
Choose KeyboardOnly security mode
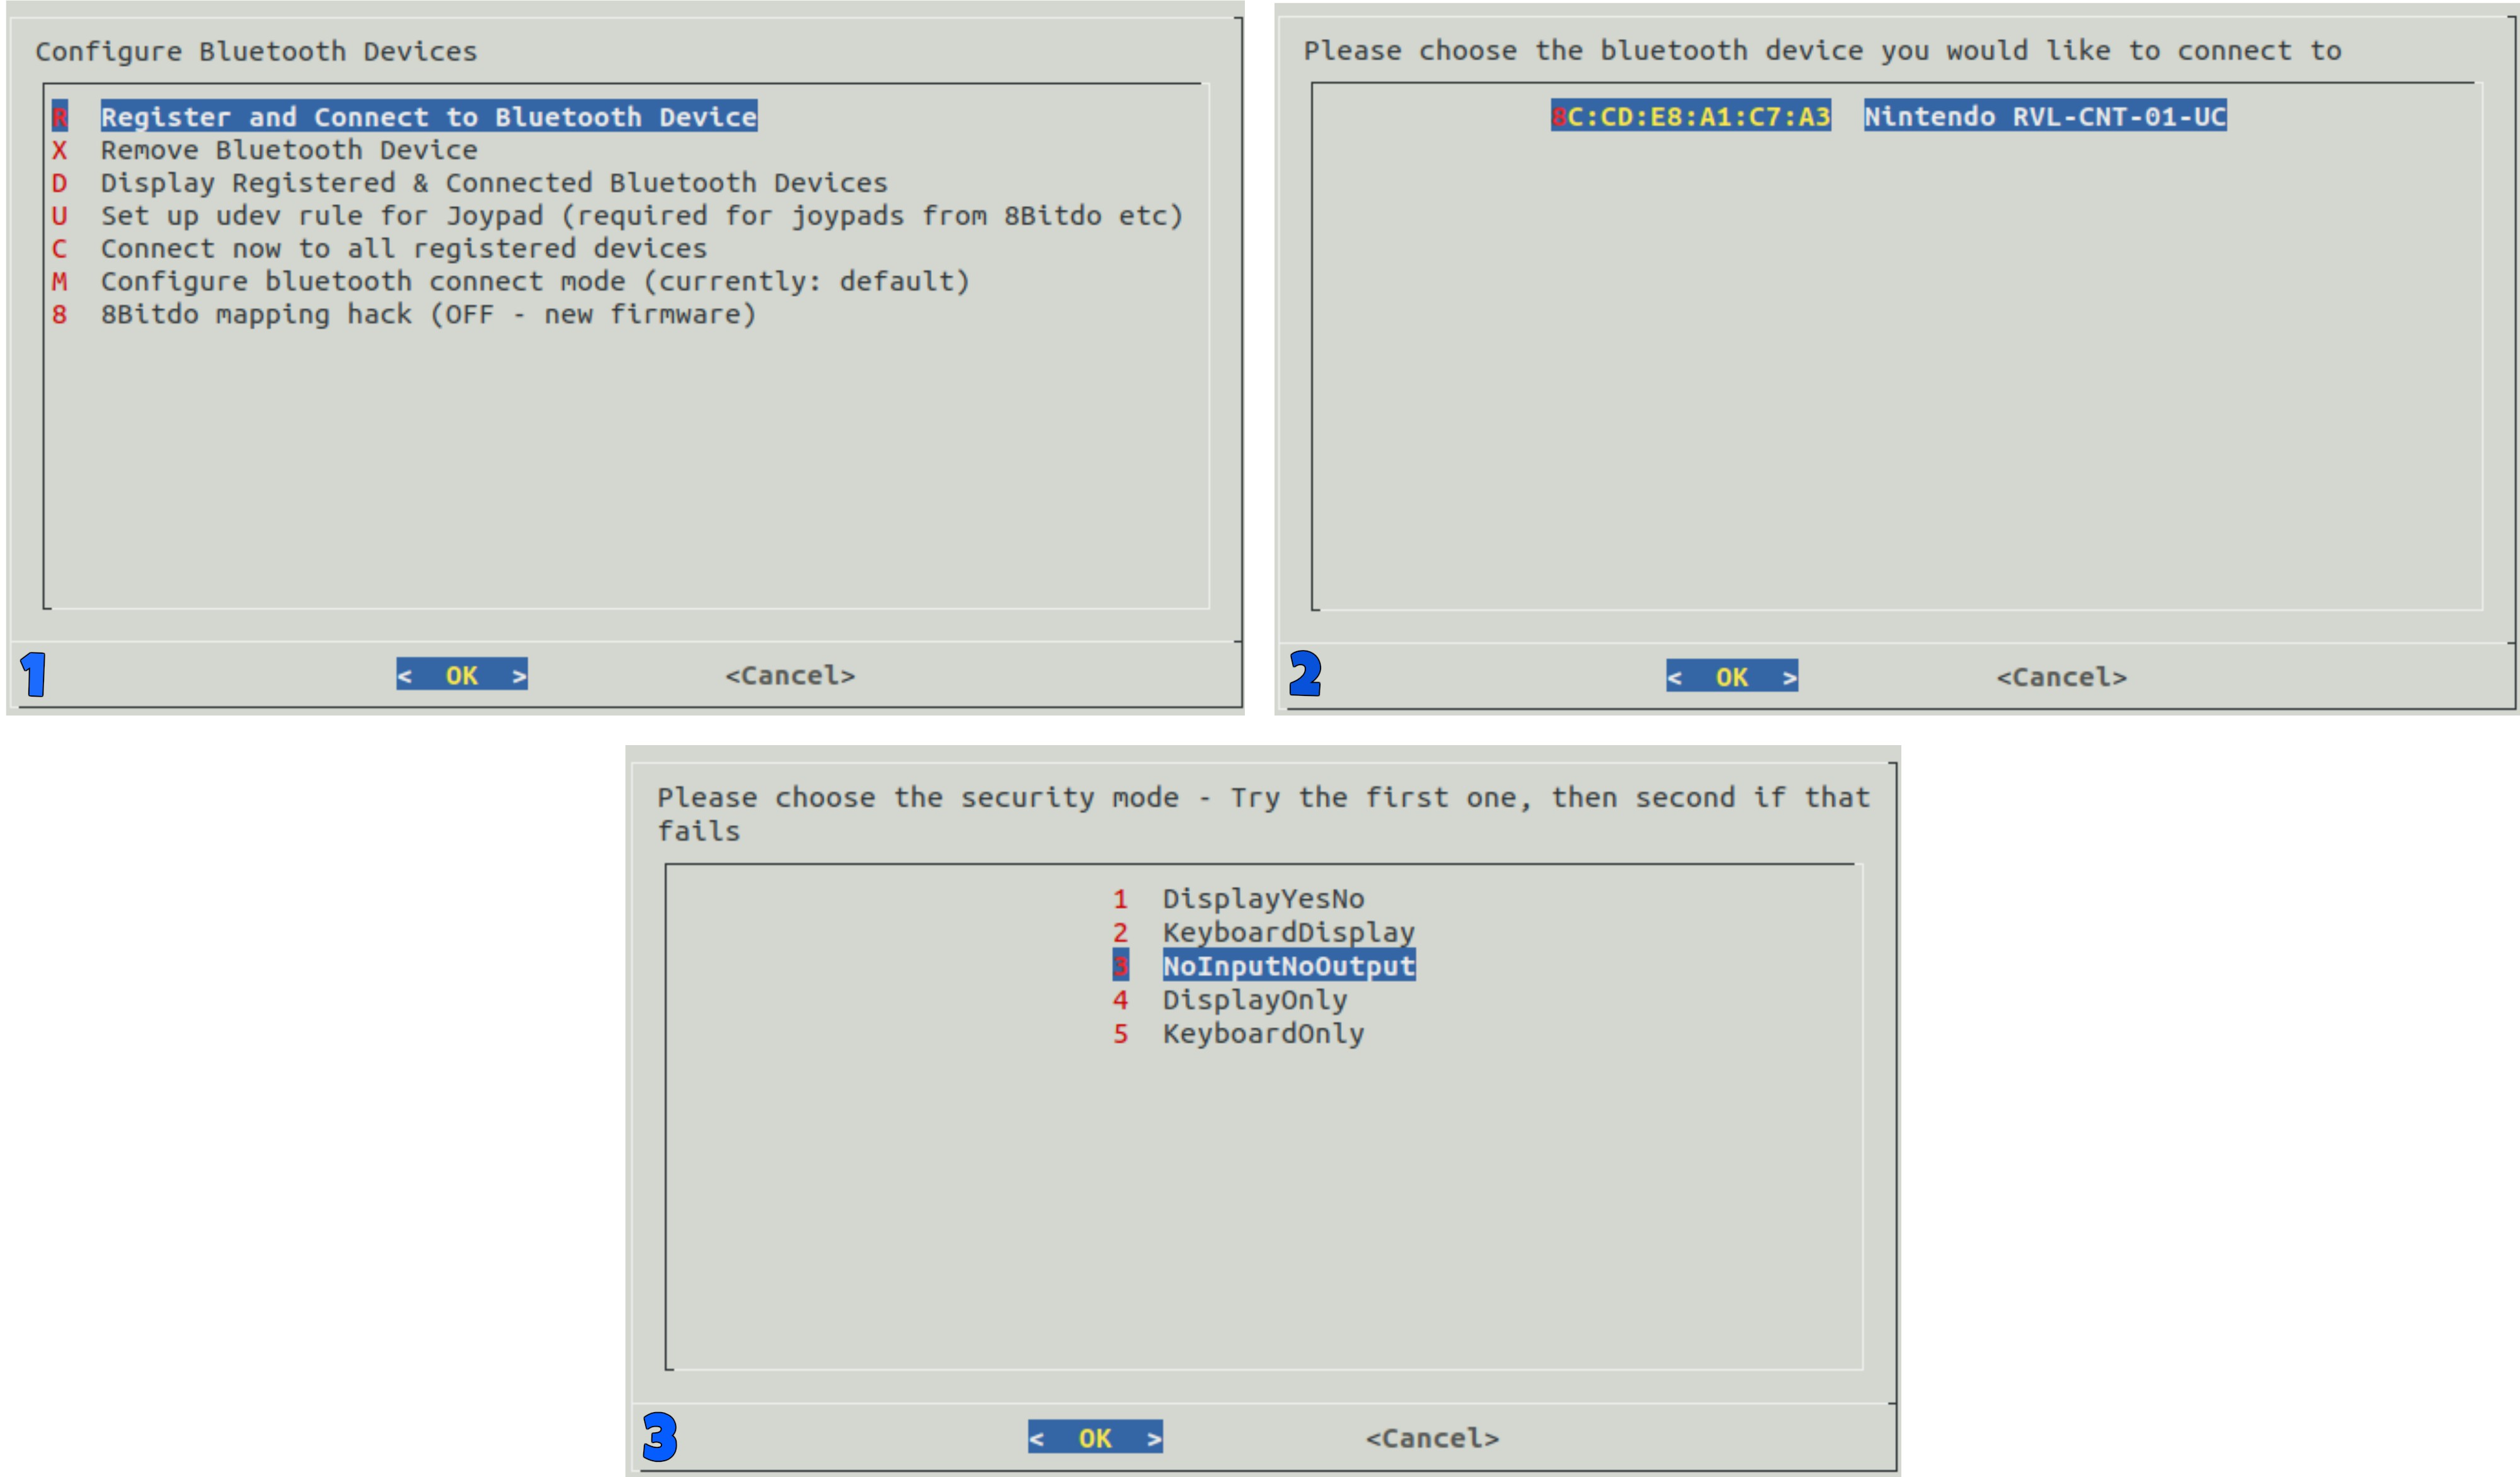click(x=1262, y=1034)
